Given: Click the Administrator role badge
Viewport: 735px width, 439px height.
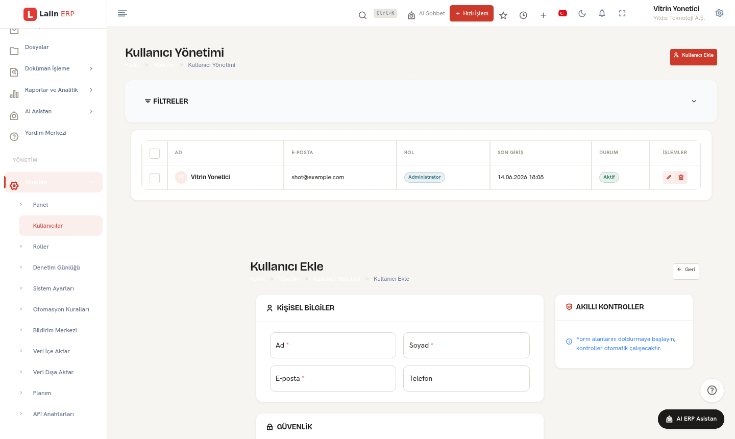Looking at the screenshot, I should point(425,177).
